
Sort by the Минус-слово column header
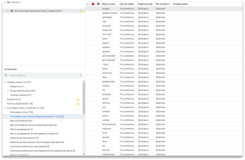[x=108, y=4]
